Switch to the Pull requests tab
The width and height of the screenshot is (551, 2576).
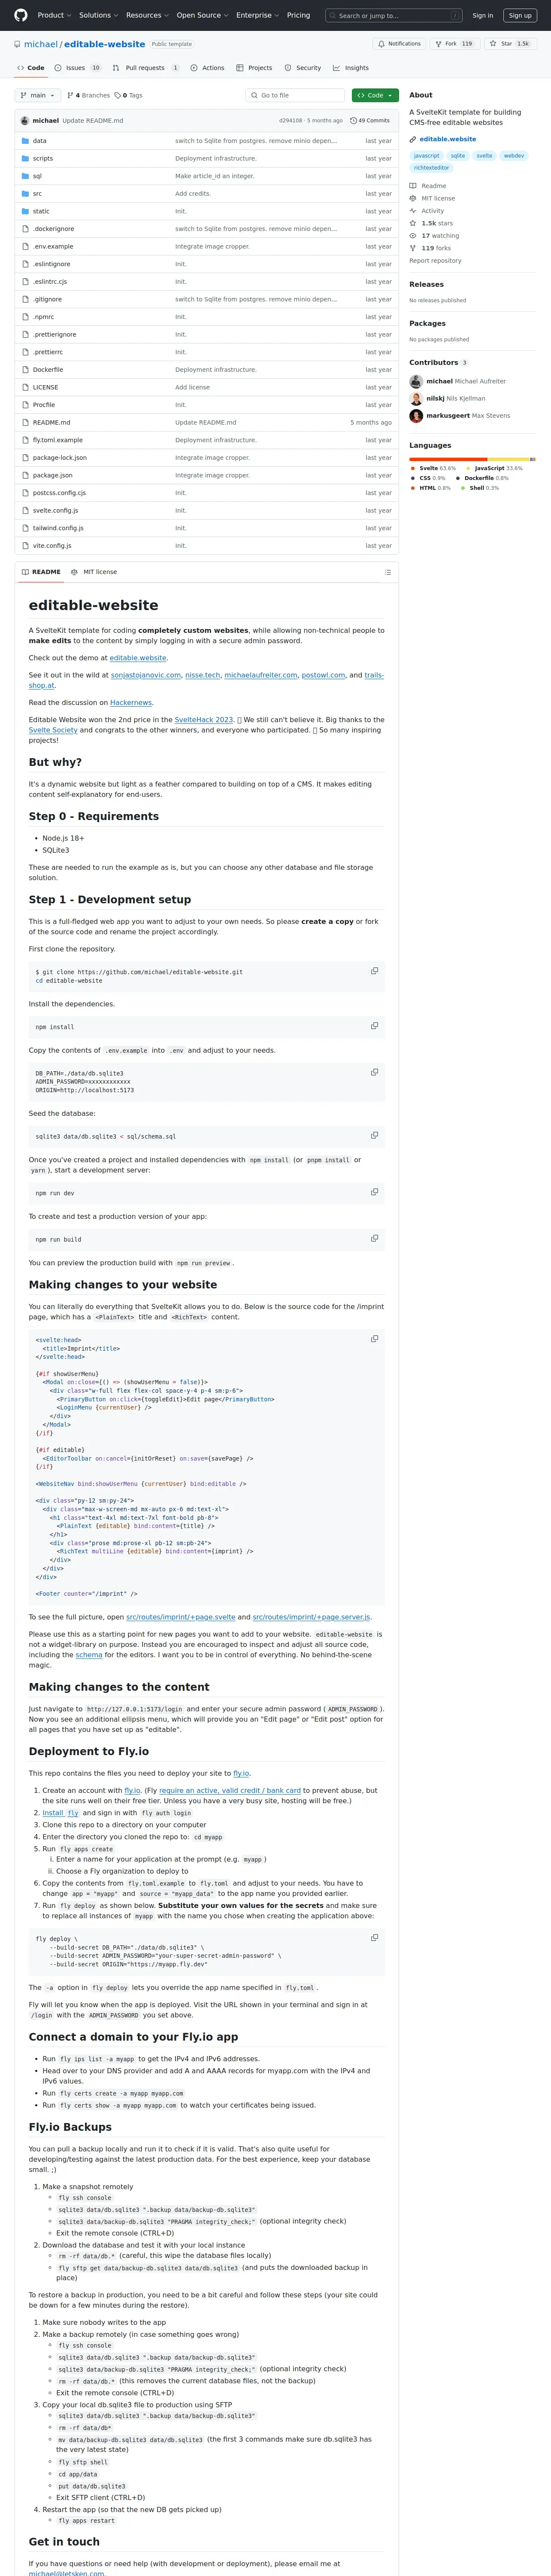pos(145,68)
